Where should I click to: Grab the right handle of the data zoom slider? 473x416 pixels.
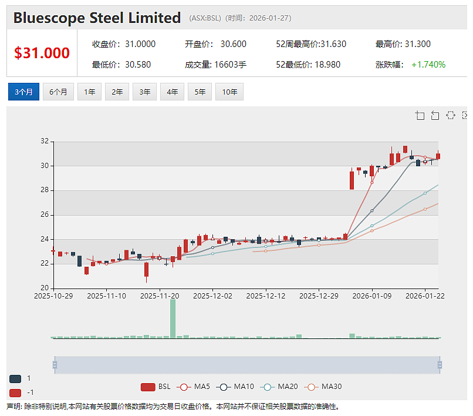[440, 365]
